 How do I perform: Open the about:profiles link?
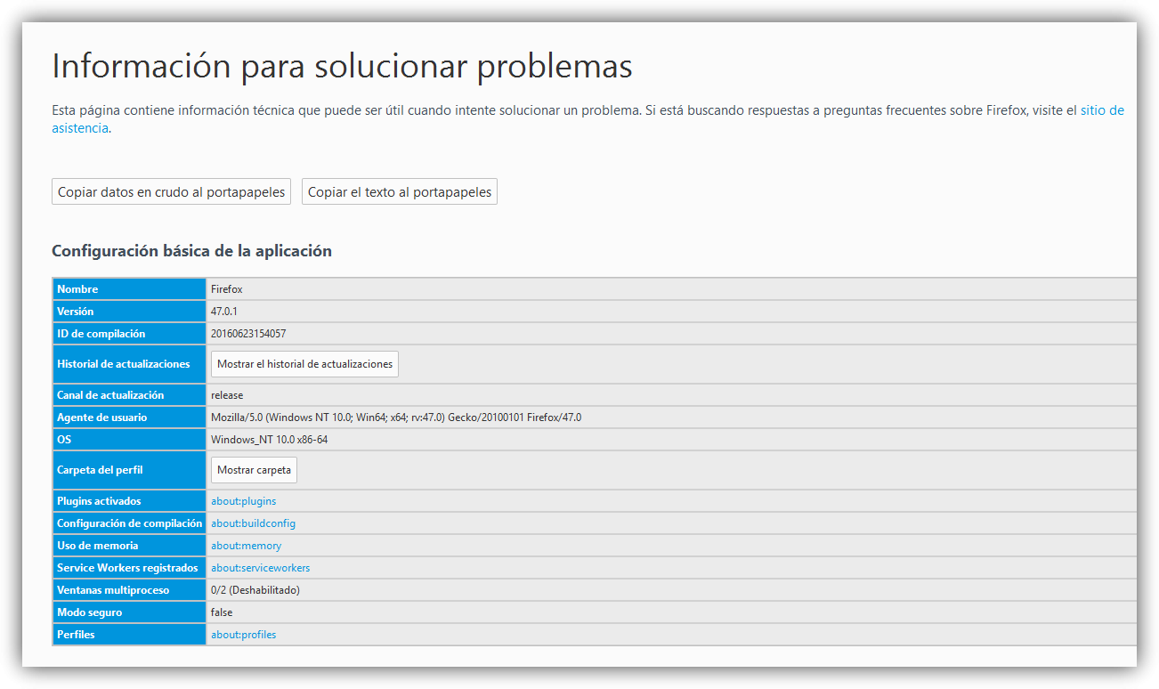tap(243, 635)
